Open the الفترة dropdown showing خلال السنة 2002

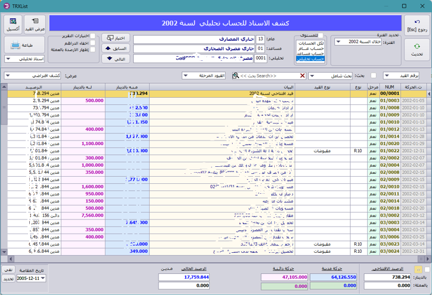tap(338, 42)
